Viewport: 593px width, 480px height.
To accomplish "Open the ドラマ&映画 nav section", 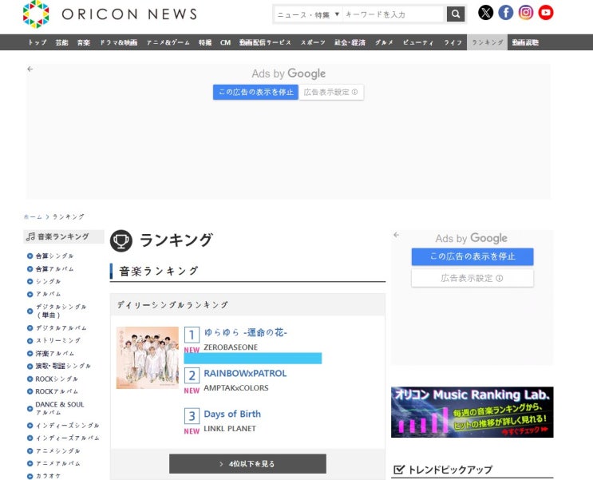I will pos(118,42).
